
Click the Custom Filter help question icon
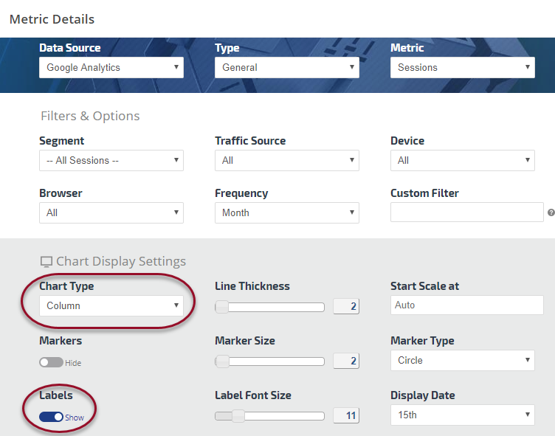pos(551,213)
